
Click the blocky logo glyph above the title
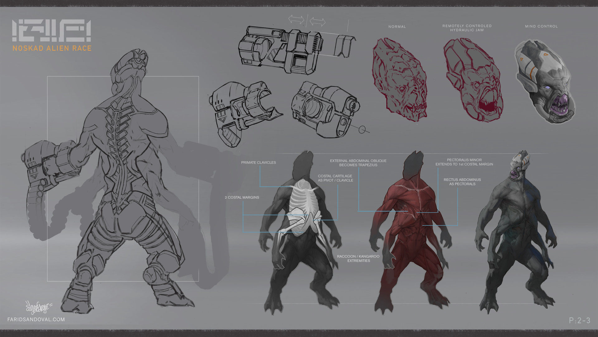click(52, 31)
